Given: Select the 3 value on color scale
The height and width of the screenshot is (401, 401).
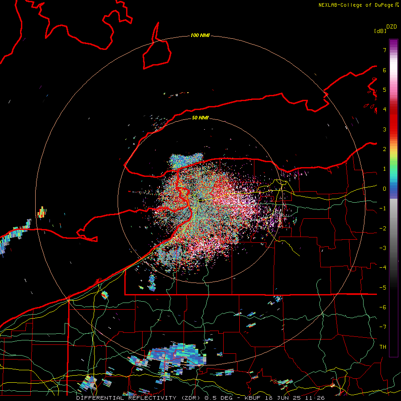Looking at the screenshot, I should [385, 129].
